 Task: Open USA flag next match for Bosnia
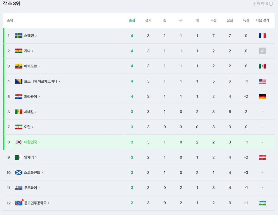pyautogui.click(x=262, y=81)
